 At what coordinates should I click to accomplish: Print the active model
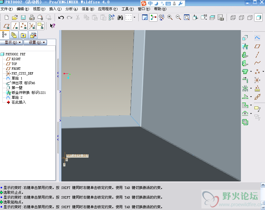coord(32,17)
